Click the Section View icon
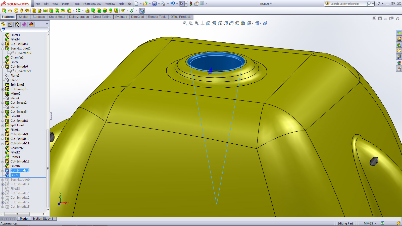The width and height of the screenshot is (402, 226). [x=243, y=23]
